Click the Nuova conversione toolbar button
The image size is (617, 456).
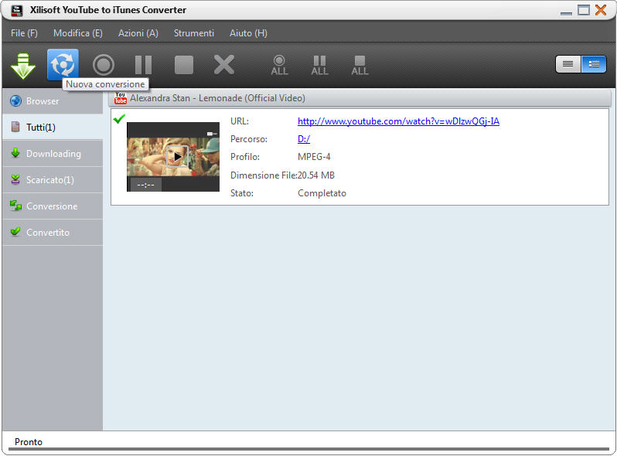(x=63, y=64)
